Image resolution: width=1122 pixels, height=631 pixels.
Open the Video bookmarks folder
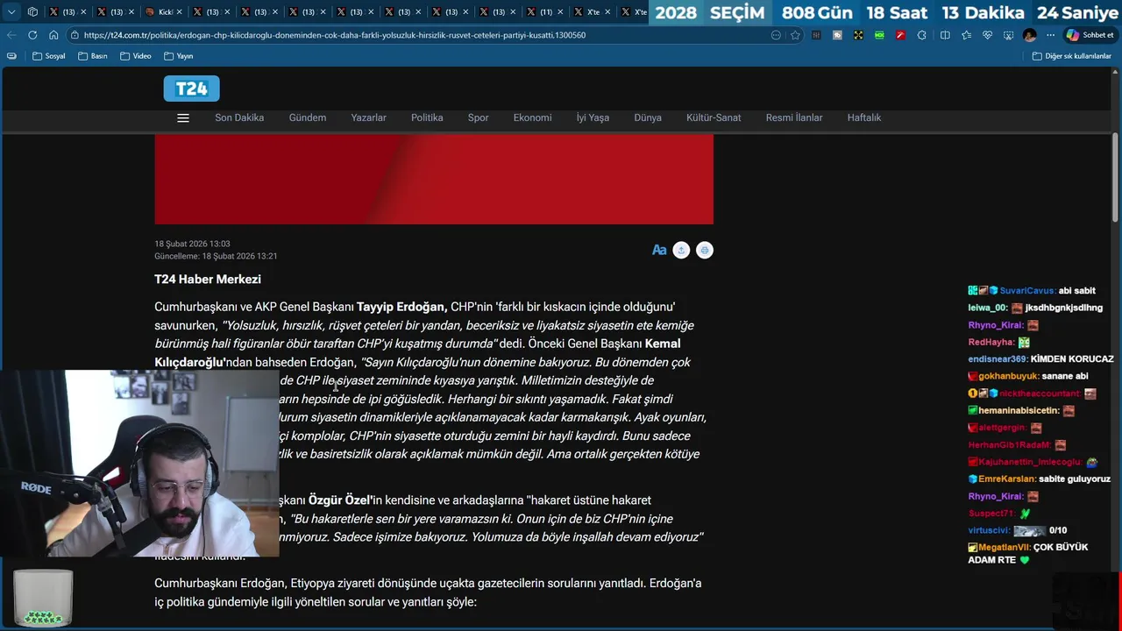tap(136, 56)
